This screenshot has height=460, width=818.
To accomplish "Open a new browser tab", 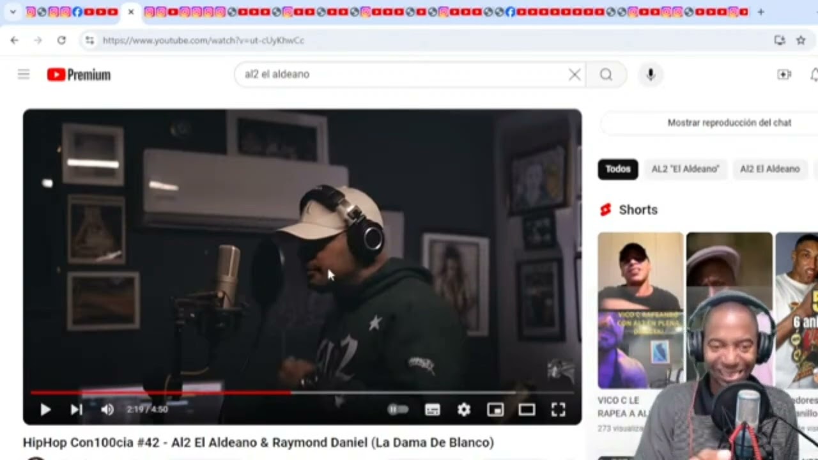I will pos(760,11).
